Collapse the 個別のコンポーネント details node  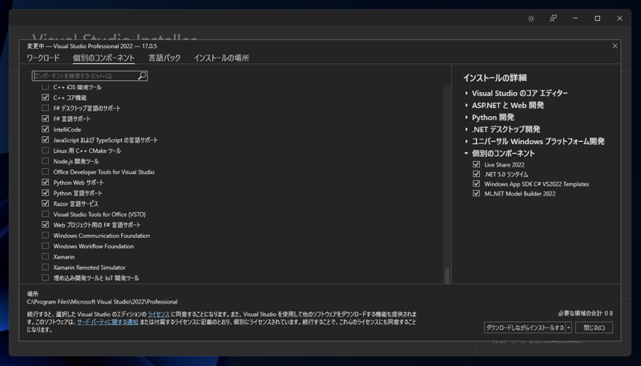click(466, 153)
